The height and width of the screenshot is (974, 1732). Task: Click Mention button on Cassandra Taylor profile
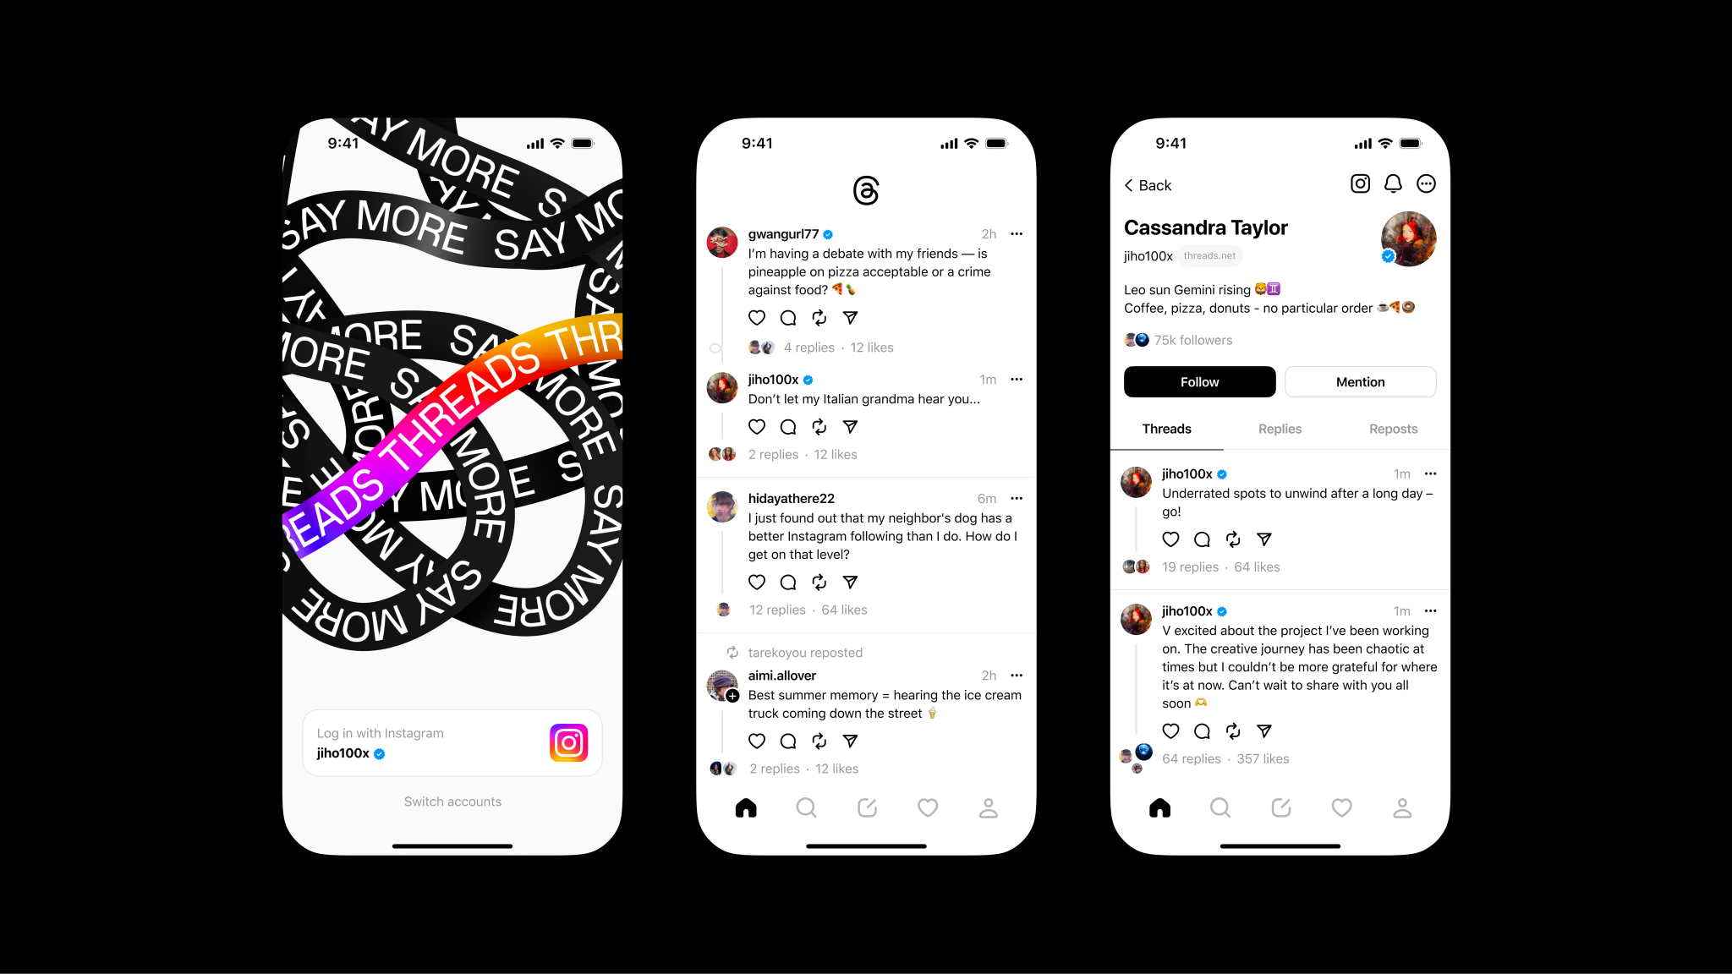point(1358,382)
